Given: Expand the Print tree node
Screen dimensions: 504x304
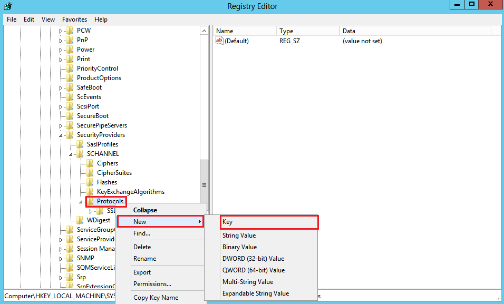Looking at the screenshot, I should (61, 59).
